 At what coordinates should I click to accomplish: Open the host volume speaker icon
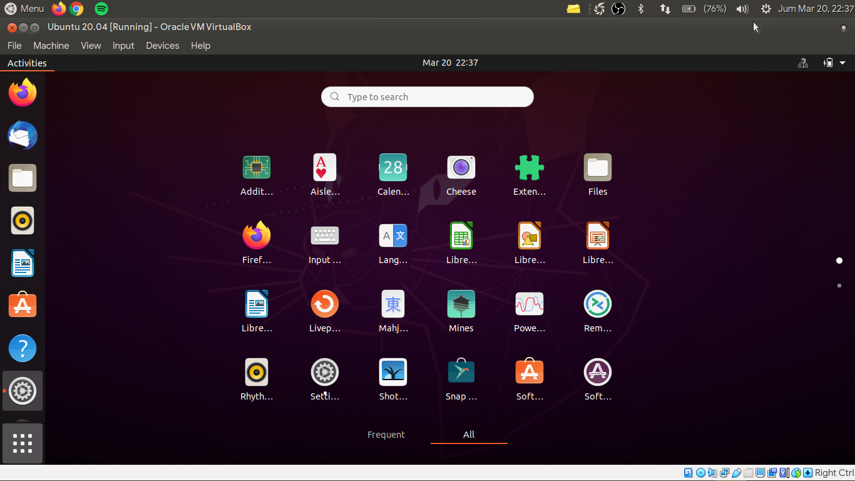[742, 9]
